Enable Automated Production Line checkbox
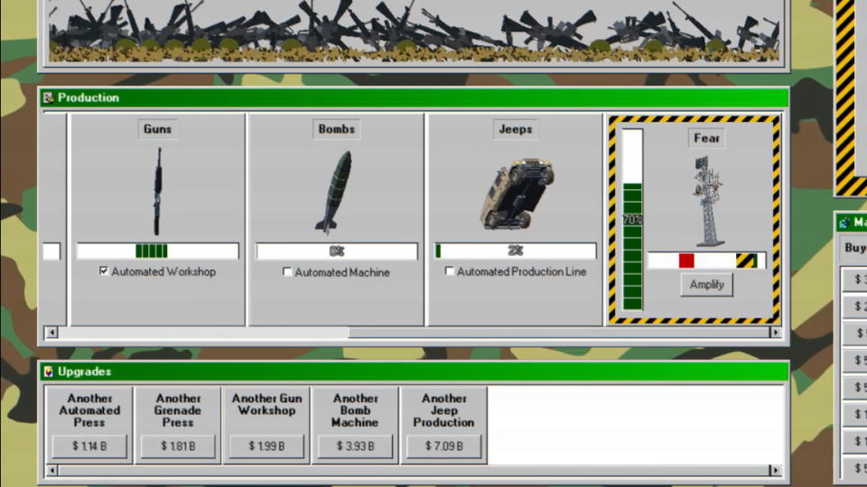Screen dimensions: 867x487 [450, 271]
